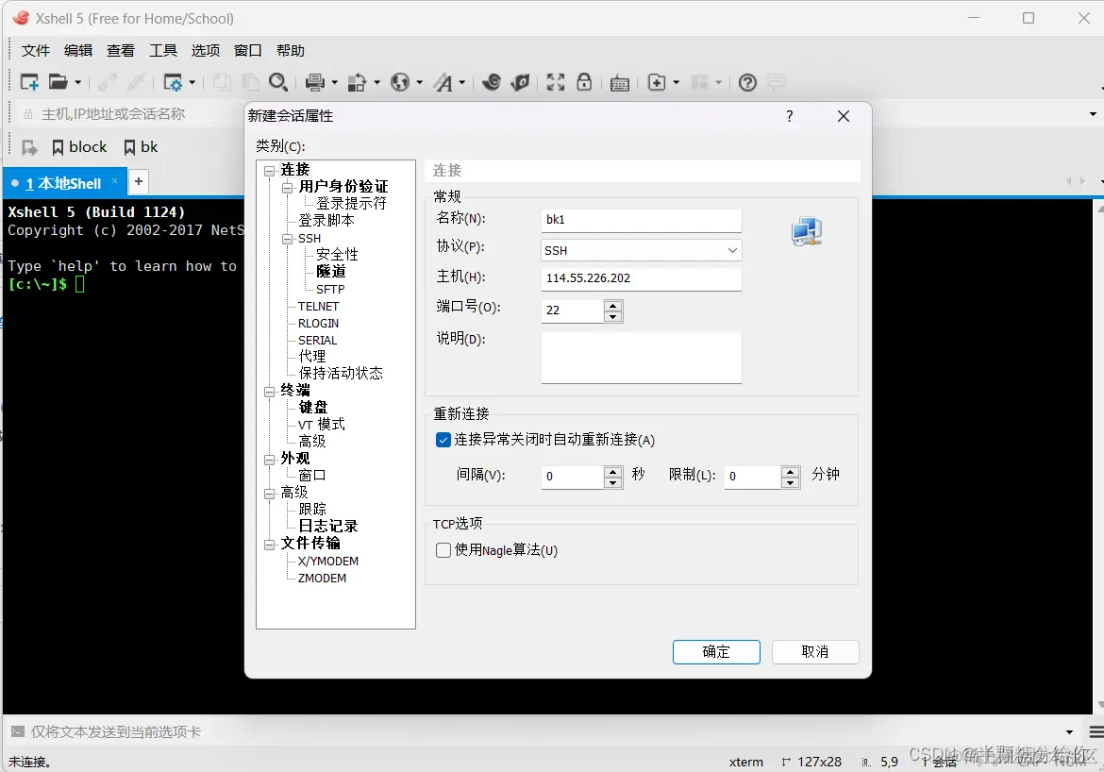The height and width of the screenshot is (772, 1104).
Task: Click the 确定 button
Action: click(716, 652)
